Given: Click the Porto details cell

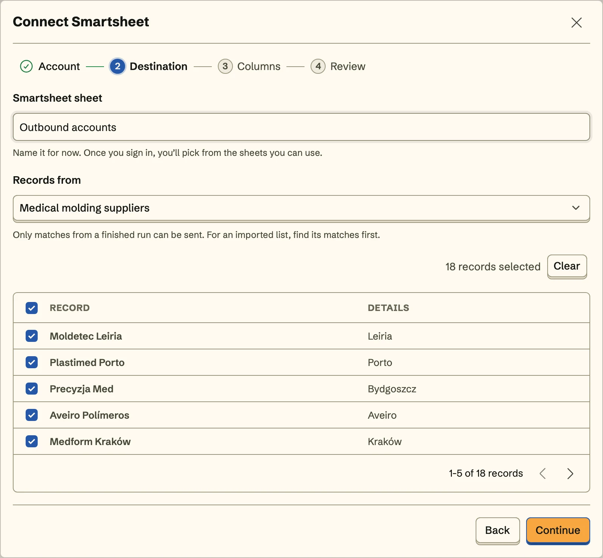Looking at the screenshot, I should point(380,363).
